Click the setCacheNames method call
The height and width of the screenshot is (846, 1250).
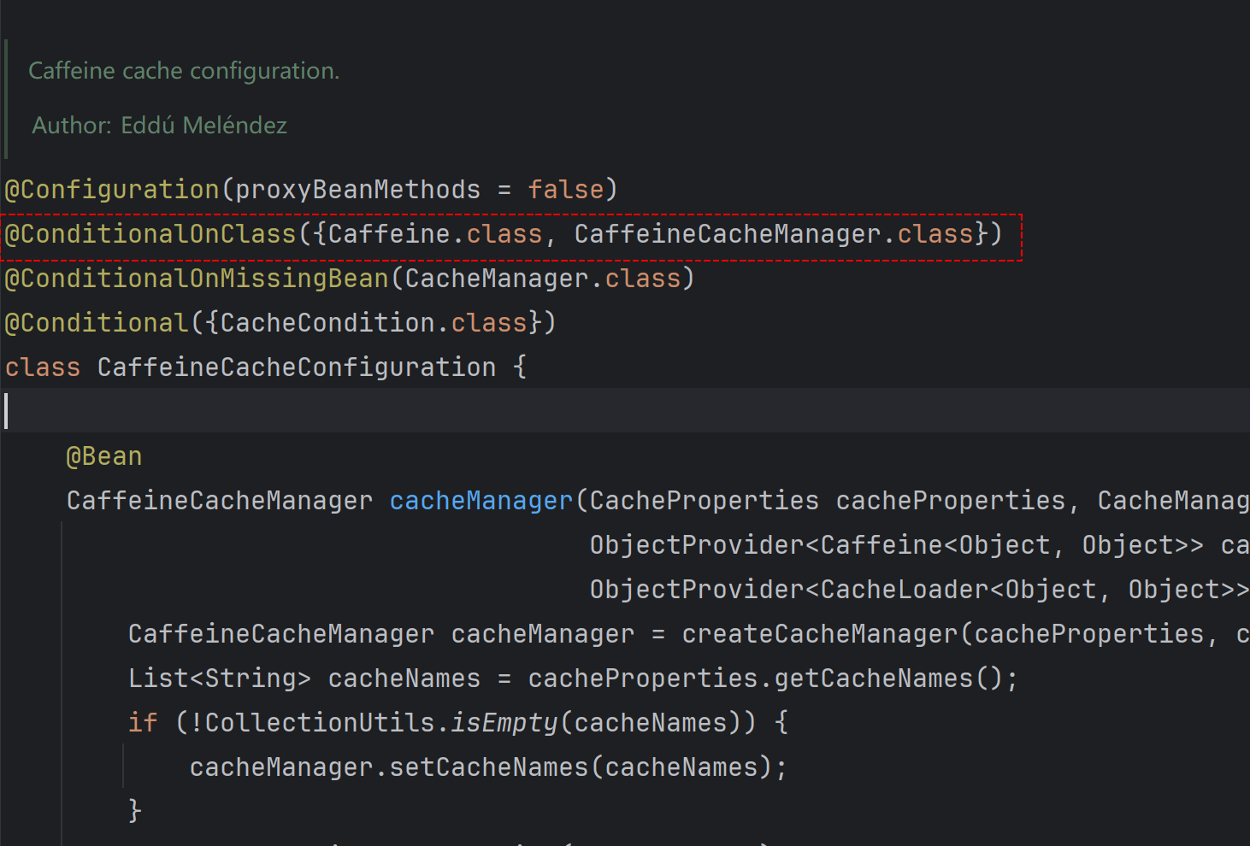tap(488, 767)
